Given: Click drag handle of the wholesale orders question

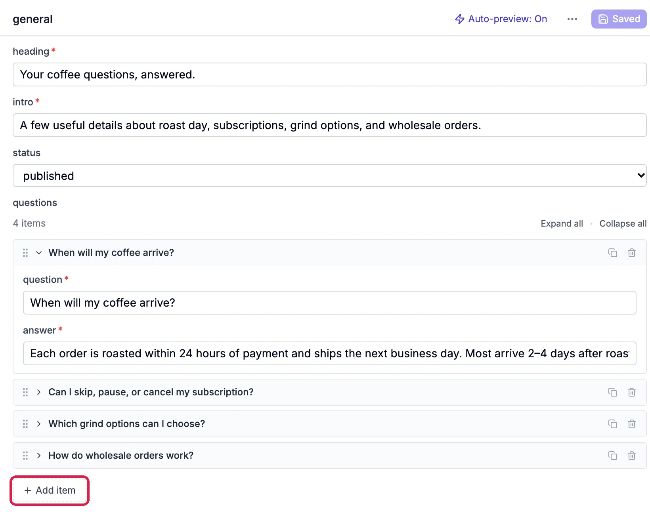Looking at the screenshot, I should pos(25,456).
